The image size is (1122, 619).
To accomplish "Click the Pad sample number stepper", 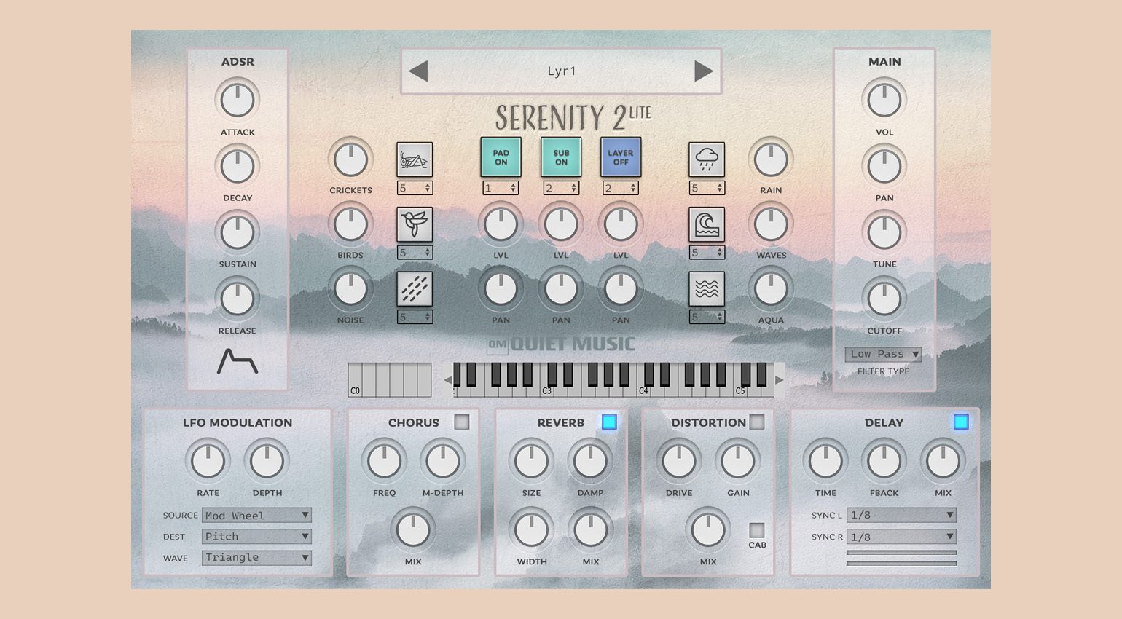I will point(501,188).
